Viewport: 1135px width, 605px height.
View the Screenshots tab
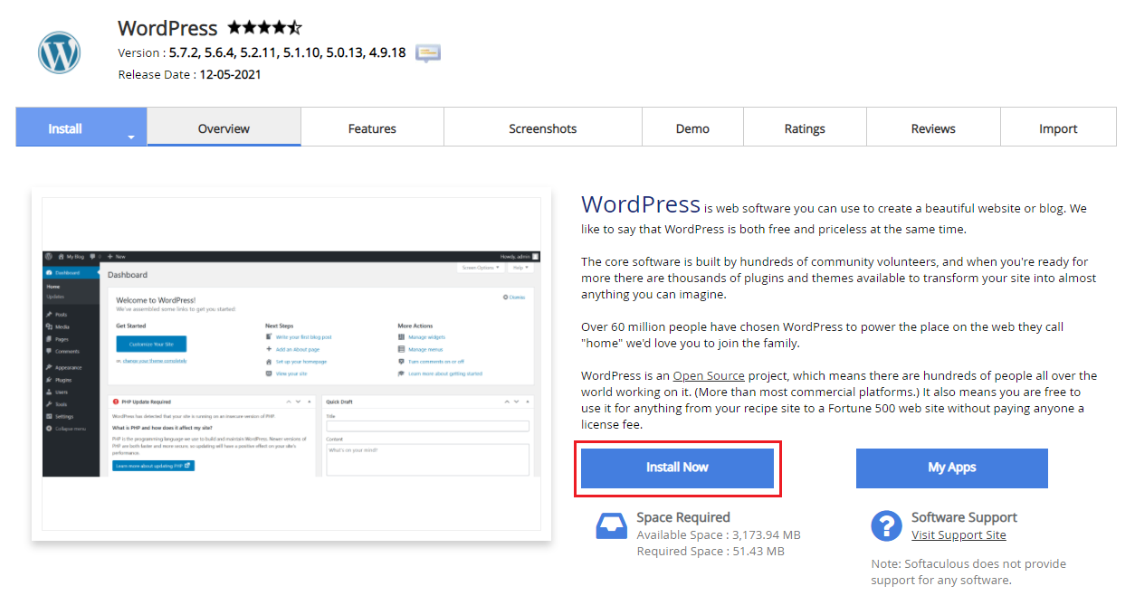tap(542, 128)
